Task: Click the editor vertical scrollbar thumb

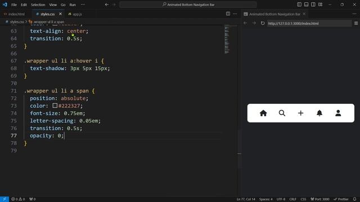Action: (239, 149)
